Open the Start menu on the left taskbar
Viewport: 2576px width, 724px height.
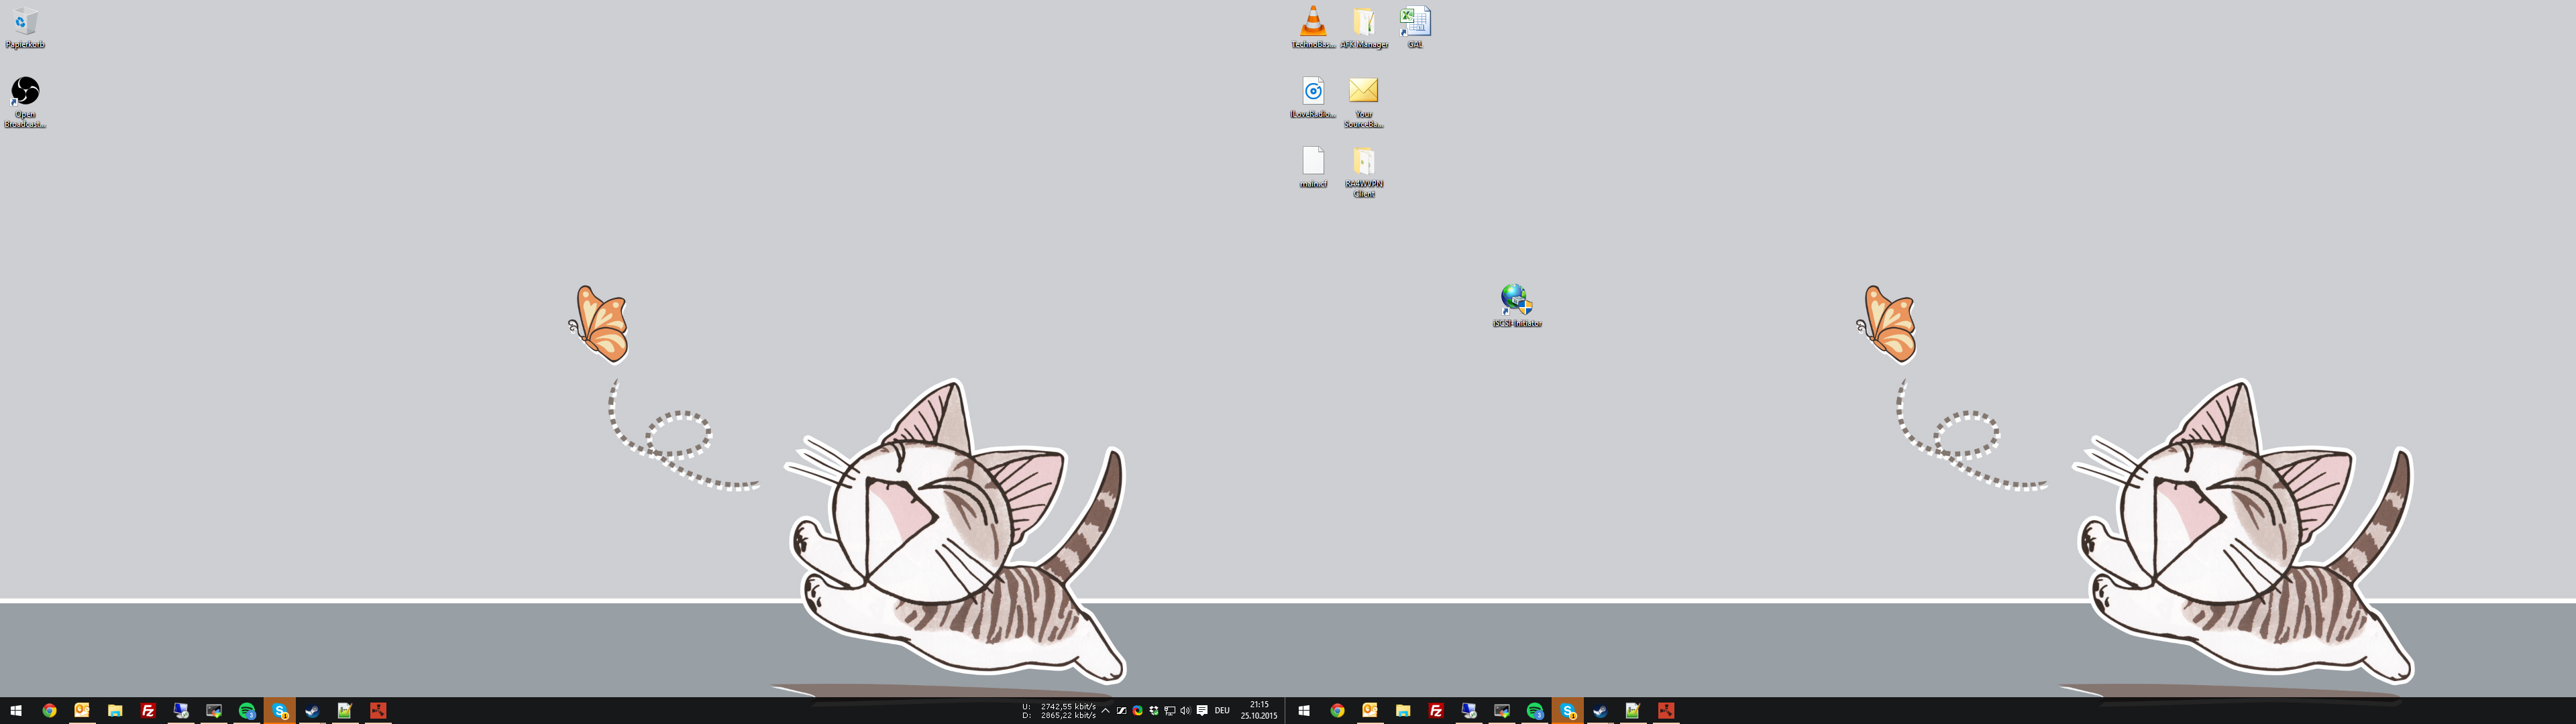16,711
